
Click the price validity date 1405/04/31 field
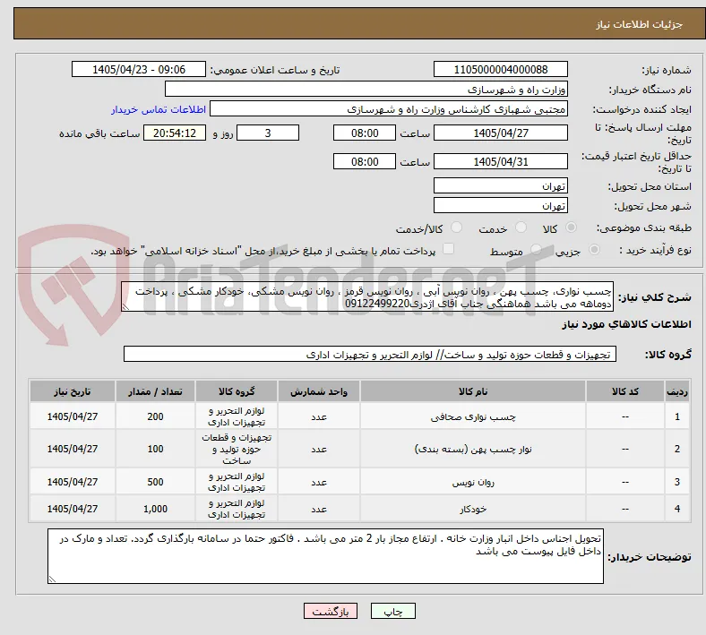(x=500, y=161)
